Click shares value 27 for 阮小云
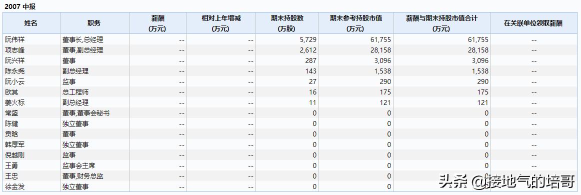 [313, 81]
